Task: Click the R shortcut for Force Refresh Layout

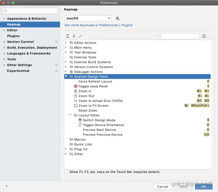Action: point(208,81)
